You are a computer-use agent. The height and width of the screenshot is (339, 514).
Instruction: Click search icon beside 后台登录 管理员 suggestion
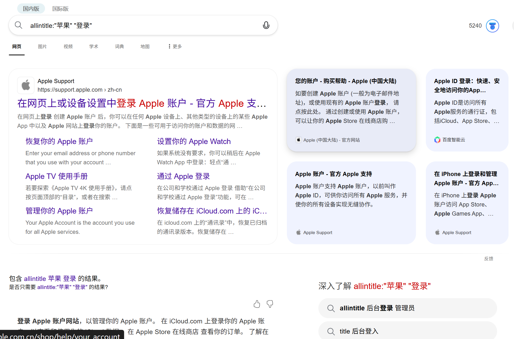(331, 308)
